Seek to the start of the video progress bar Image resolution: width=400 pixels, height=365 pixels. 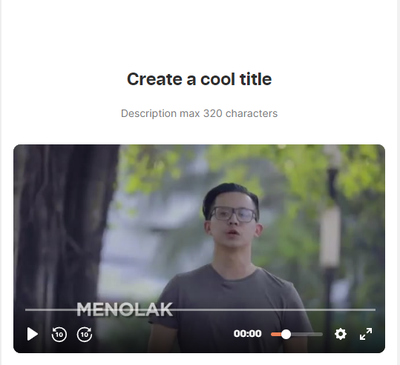click(x=26, y=309)
